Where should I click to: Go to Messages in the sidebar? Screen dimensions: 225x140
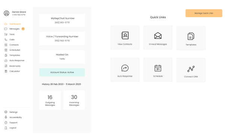point(14,29)
